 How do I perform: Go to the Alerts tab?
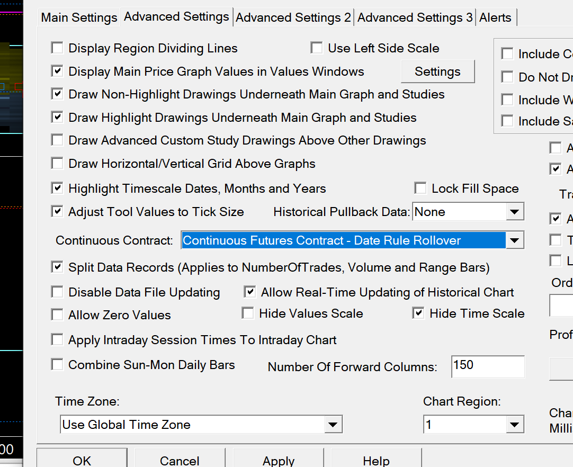click(x=496, y=17)
